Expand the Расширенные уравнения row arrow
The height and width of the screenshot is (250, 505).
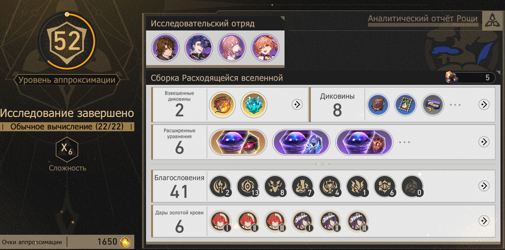(x=484, y=142)
